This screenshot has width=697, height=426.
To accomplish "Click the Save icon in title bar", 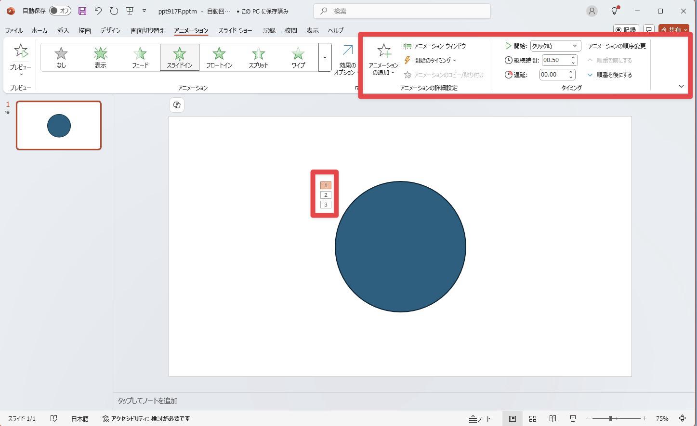I will (82, 11).
